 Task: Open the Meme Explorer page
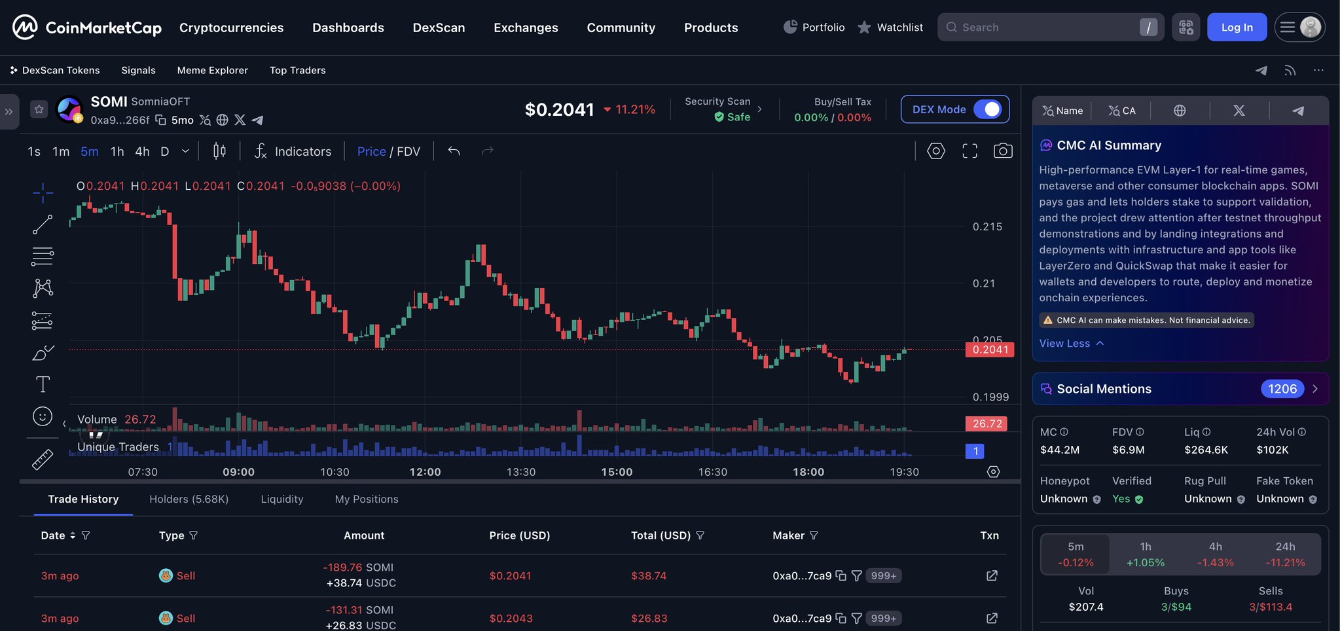point(213,70)
